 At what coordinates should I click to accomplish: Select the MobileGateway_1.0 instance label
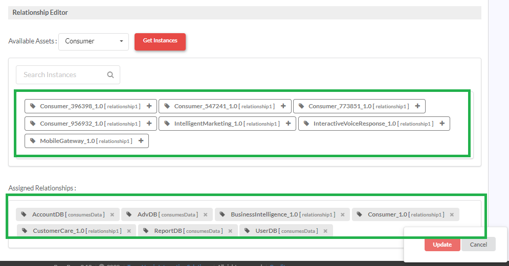[x=68, y=141]
